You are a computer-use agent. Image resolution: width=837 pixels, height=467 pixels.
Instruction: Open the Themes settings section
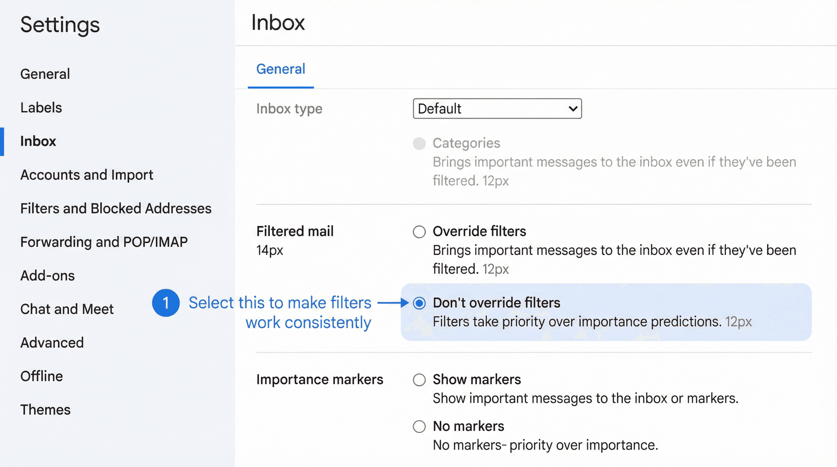click(x=45, y=409)
